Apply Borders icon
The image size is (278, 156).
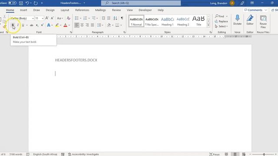[117, 25]
